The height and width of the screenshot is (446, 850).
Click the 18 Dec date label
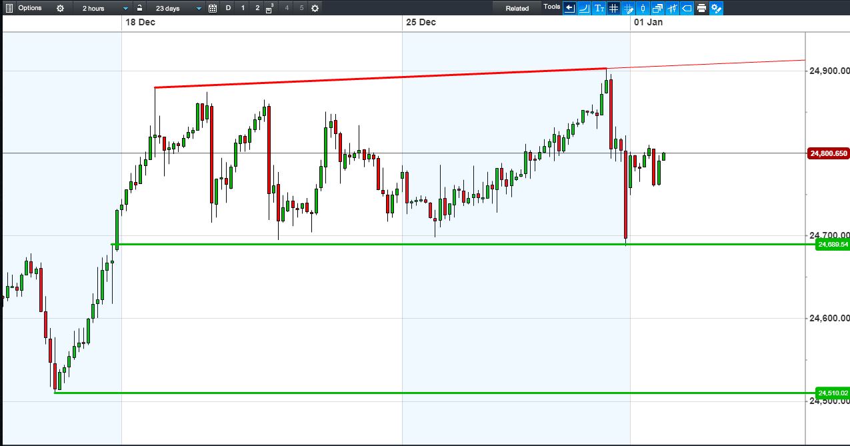[141, 23]
